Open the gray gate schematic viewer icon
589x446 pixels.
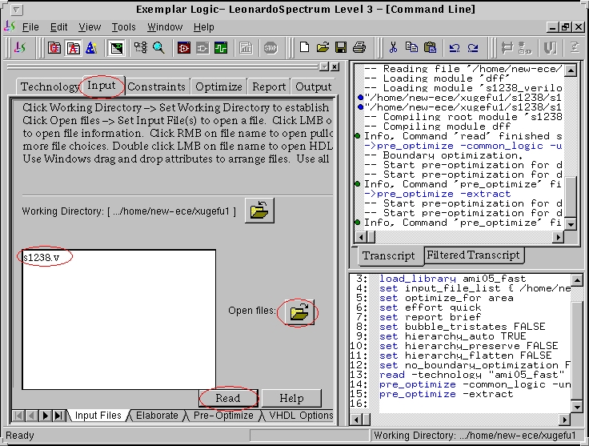[x=202, y=48]
